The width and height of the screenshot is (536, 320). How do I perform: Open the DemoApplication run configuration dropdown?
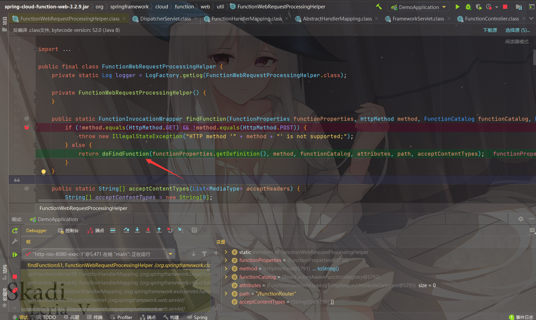click(x=419, y=7)
